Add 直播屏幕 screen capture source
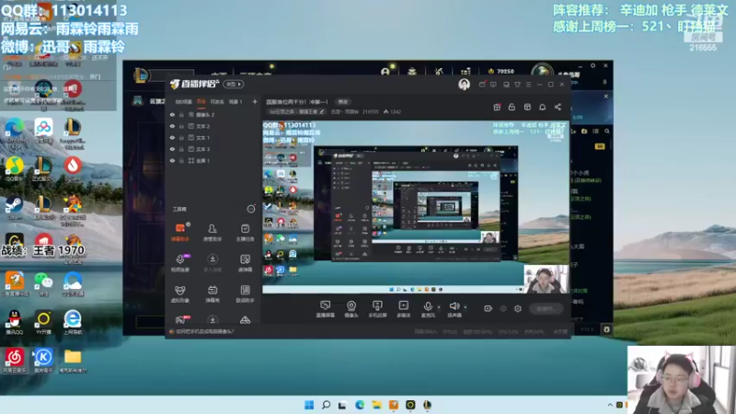Screen dimensions: 736x414 [x=325, y=309]
